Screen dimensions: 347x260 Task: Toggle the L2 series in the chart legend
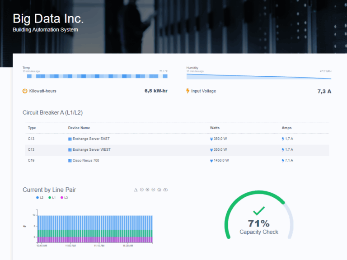pos(40,198)
